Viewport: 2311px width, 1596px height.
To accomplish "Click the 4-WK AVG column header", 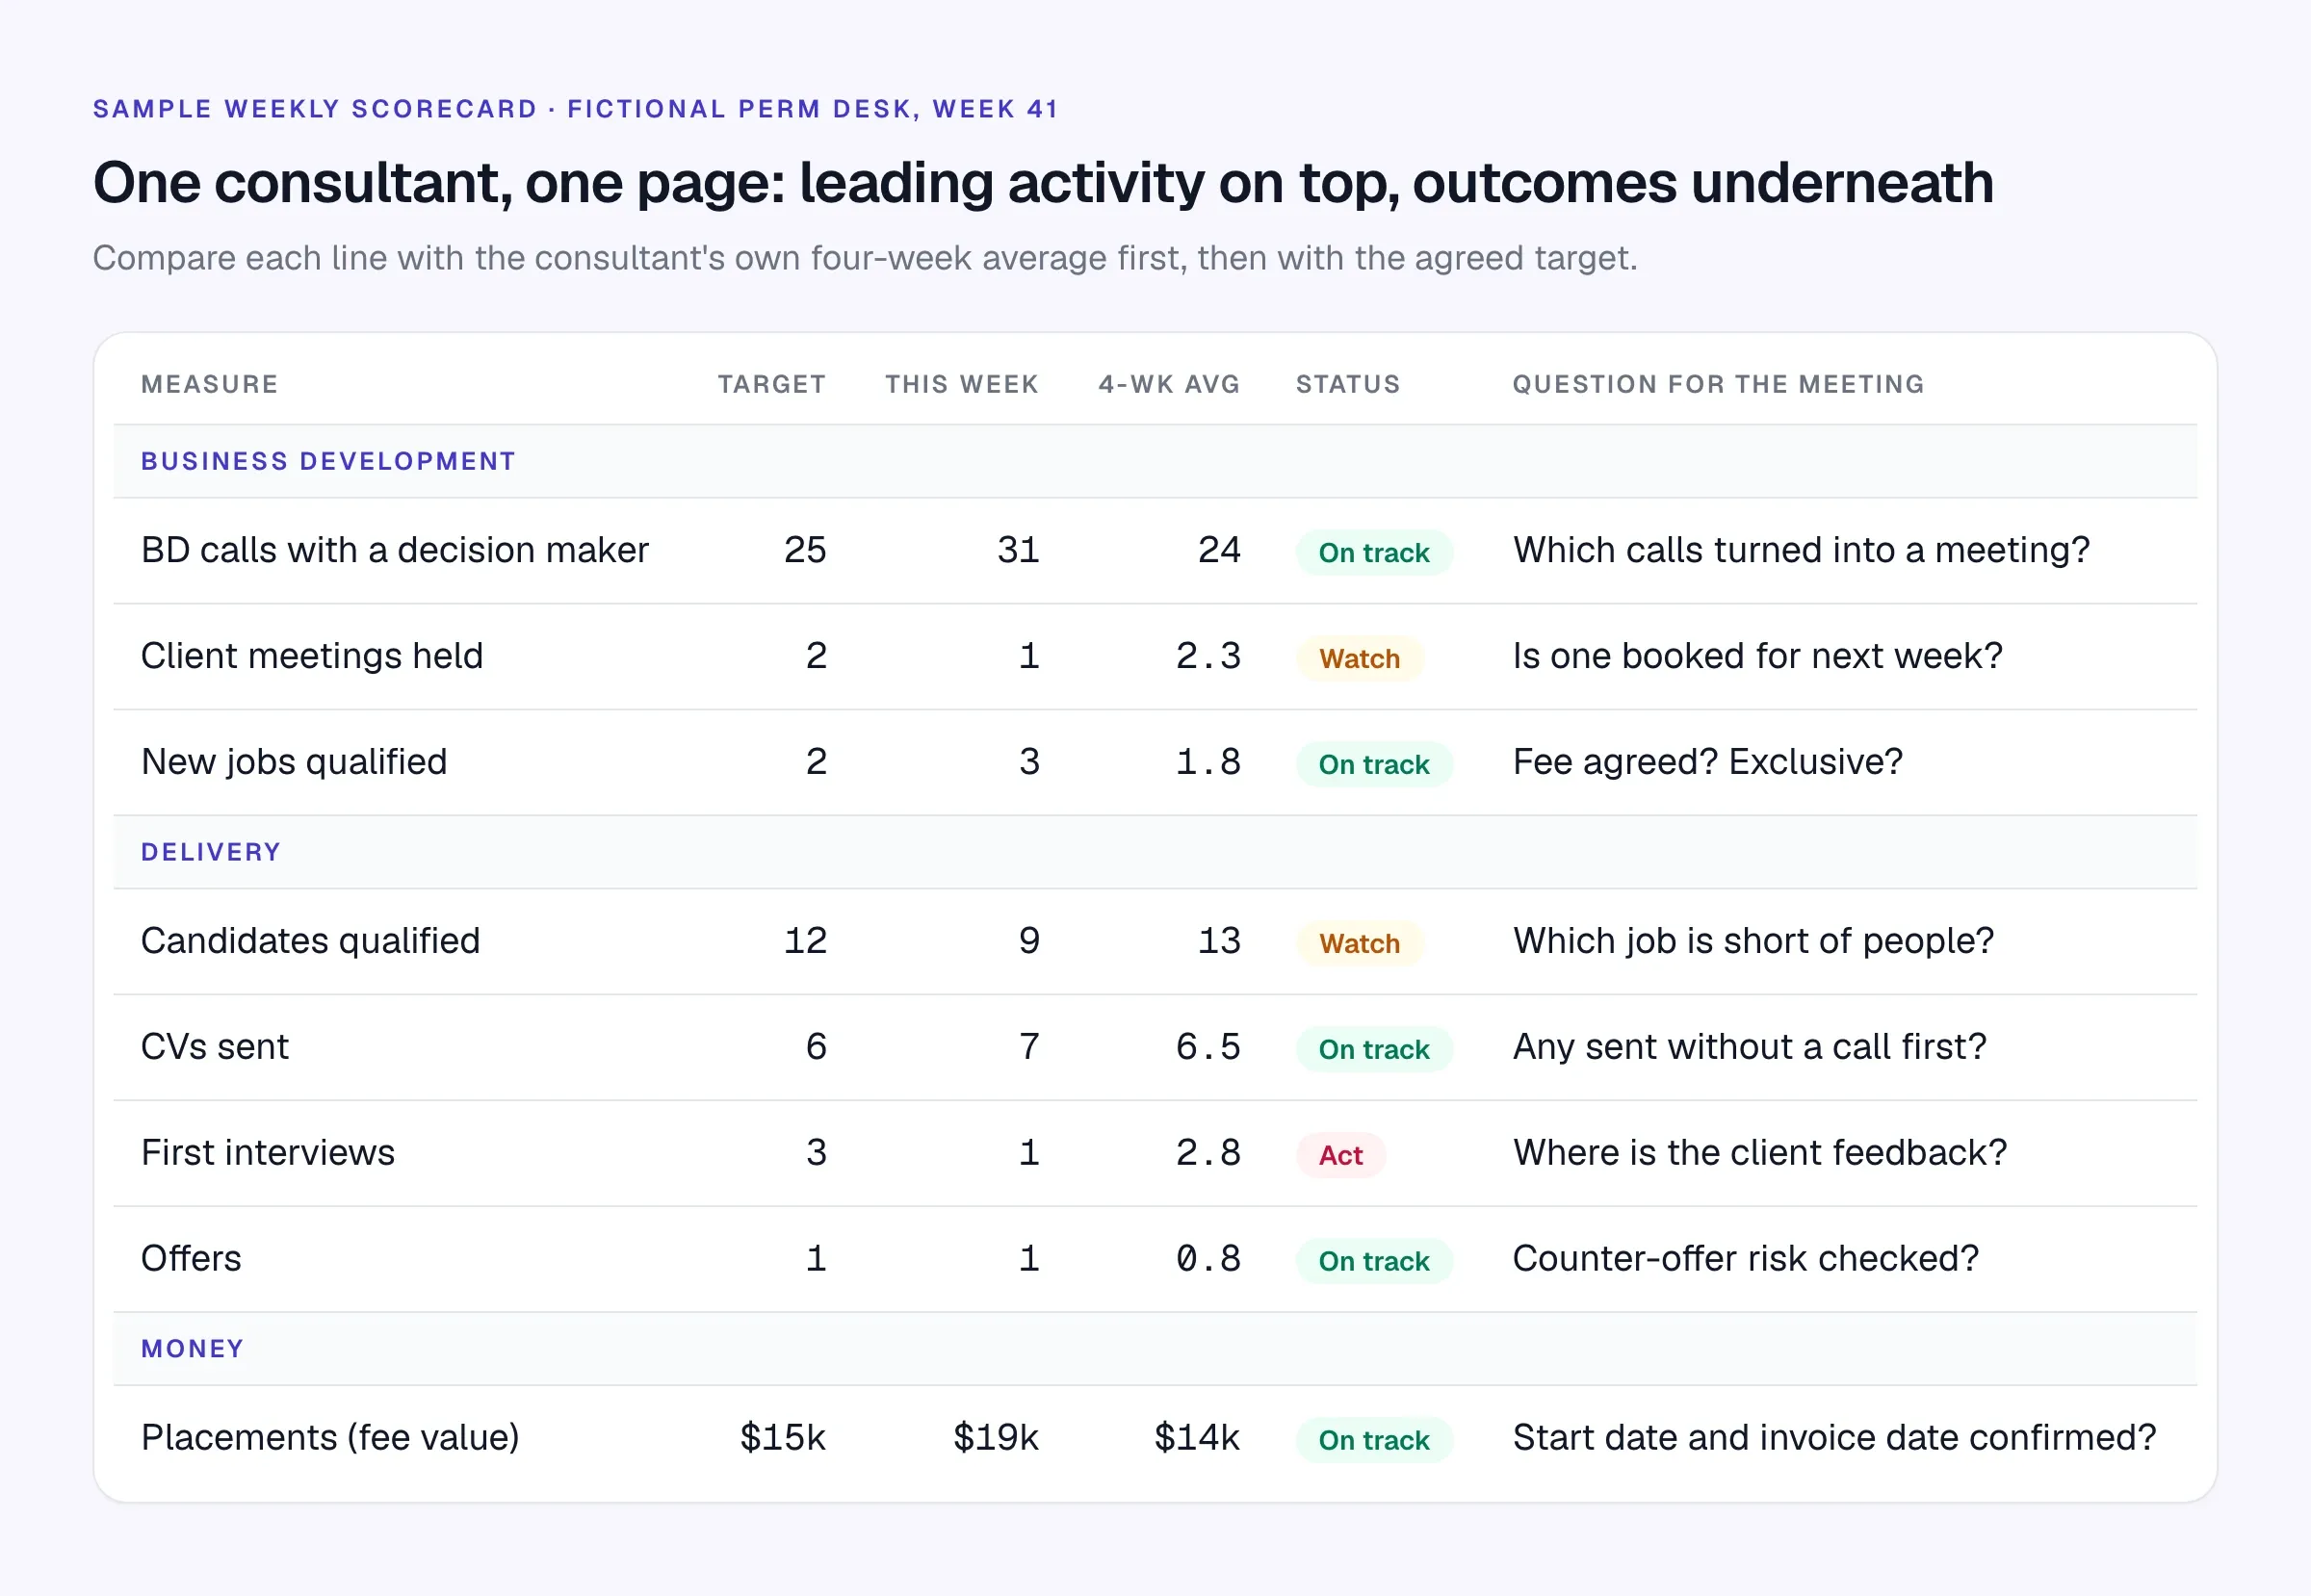I will 1169,384.
